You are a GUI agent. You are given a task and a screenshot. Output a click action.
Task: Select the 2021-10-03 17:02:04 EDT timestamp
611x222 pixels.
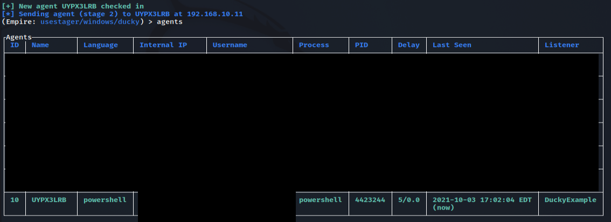[482, 200]
